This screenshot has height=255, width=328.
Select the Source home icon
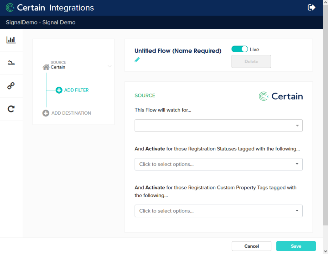(46, 67)
